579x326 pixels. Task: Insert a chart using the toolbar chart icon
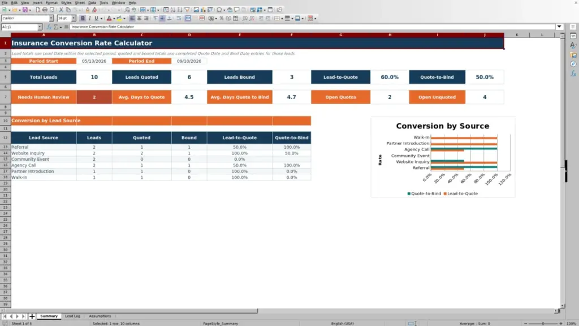(x=203, y=10)
